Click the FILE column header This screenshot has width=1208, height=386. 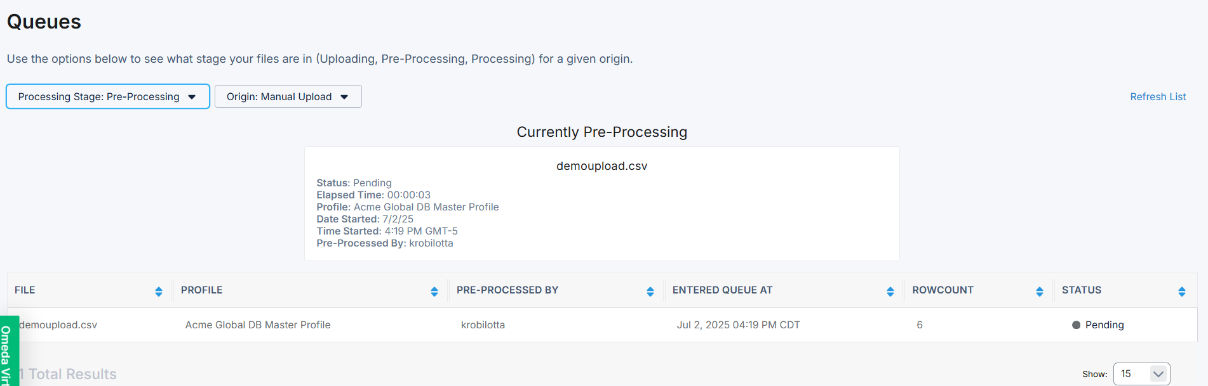[25, 290]
